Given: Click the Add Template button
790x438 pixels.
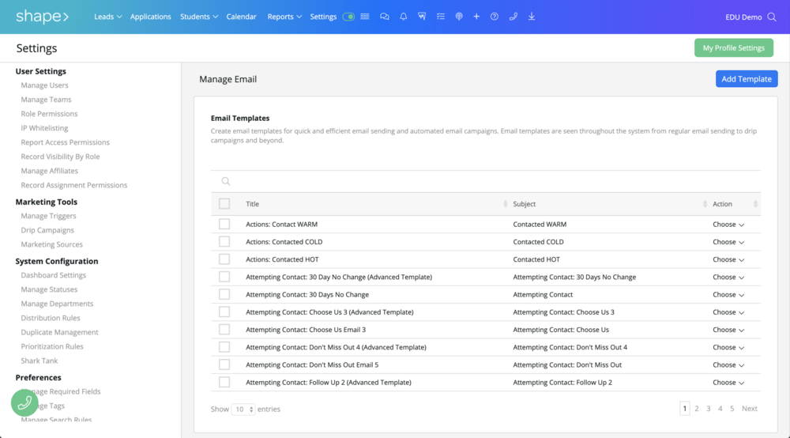Looking at the screenshot, I should [x=747, y=78].
